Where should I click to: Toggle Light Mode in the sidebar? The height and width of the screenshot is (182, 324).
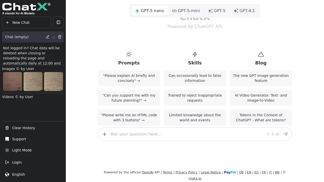point(22,150)
